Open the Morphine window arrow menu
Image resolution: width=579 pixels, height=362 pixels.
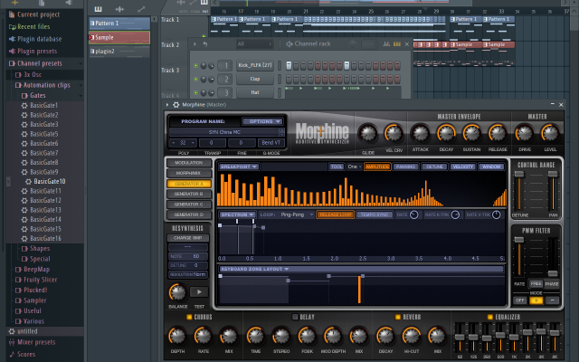click(x=167, y=105)
